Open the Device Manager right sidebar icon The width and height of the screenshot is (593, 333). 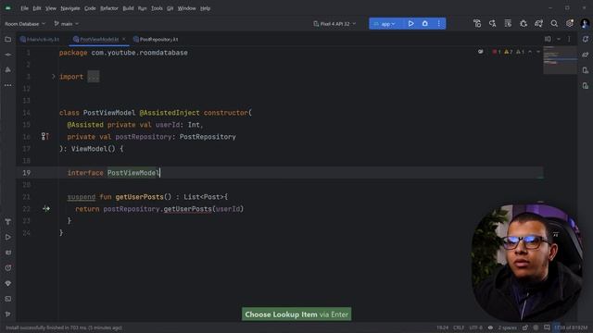point(586,70)
